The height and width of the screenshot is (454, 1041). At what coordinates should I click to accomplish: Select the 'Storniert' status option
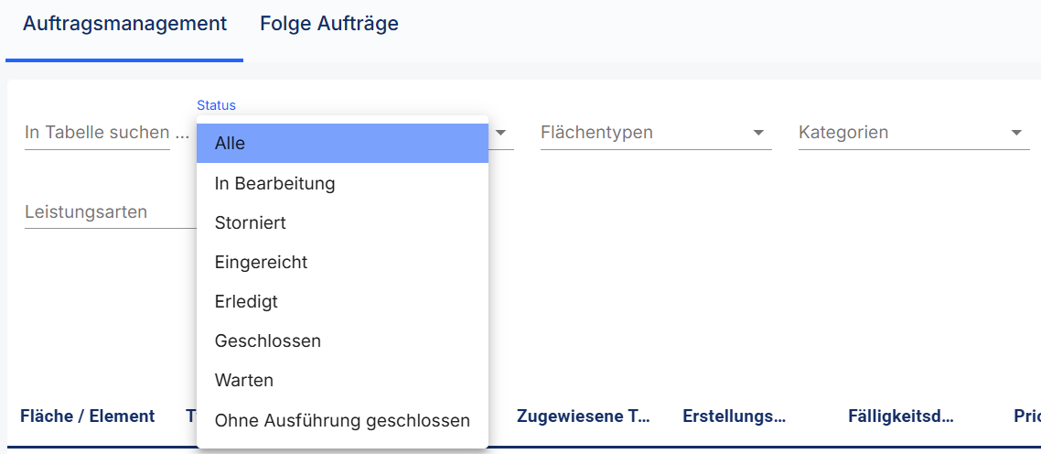tap(342, 222)
